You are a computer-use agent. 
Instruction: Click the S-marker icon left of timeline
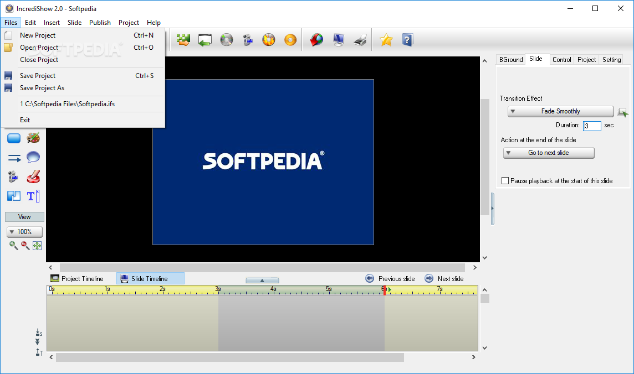pyautogui.click(x=39, y=332)
